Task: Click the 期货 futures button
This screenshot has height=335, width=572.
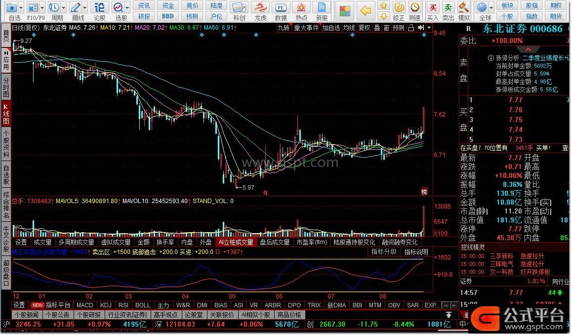Action: (556, 16)
